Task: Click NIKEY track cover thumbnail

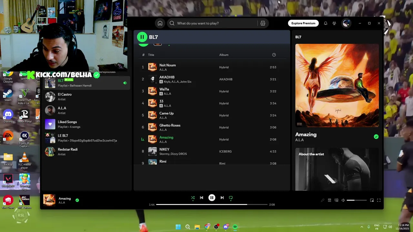Action: click(x=152, y=151)
